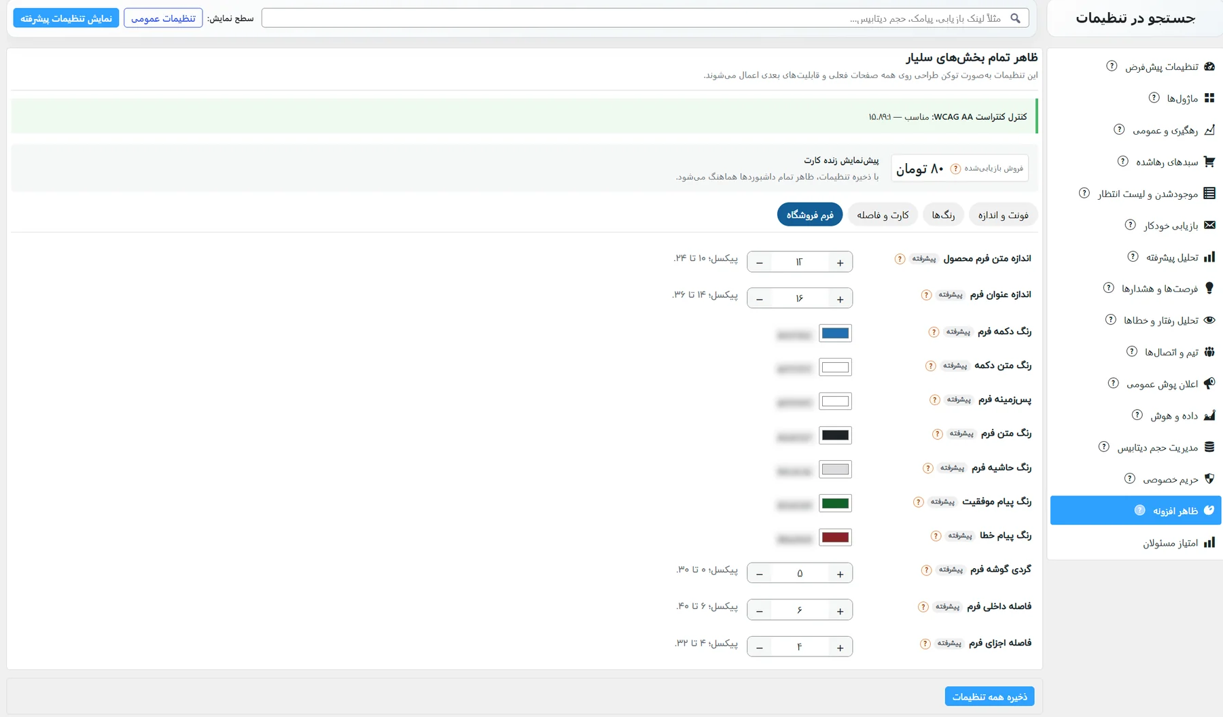Click lightbulb icon for فرصت‌ها و هشدارها

coord(1209,288)
